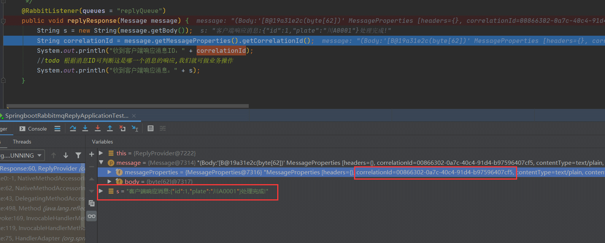Expand the 'body' byte array node
This screenshot has width=605, height=243.
click(x=110, y=181)
